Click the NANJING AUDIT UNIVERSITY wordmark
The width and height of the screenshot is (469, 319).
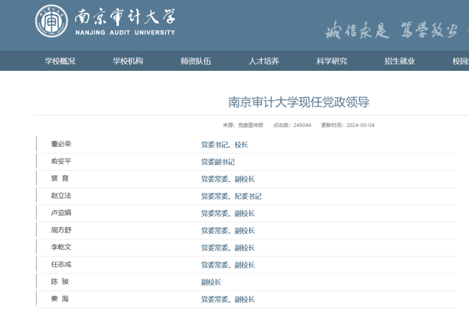125,33
